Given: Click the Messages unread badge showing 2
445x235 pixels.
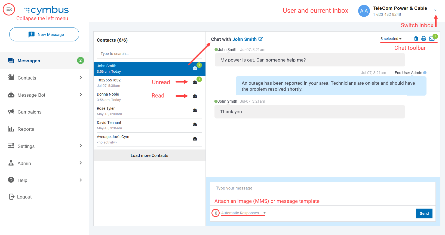Looking at the screenshot, I should (80, 60).
